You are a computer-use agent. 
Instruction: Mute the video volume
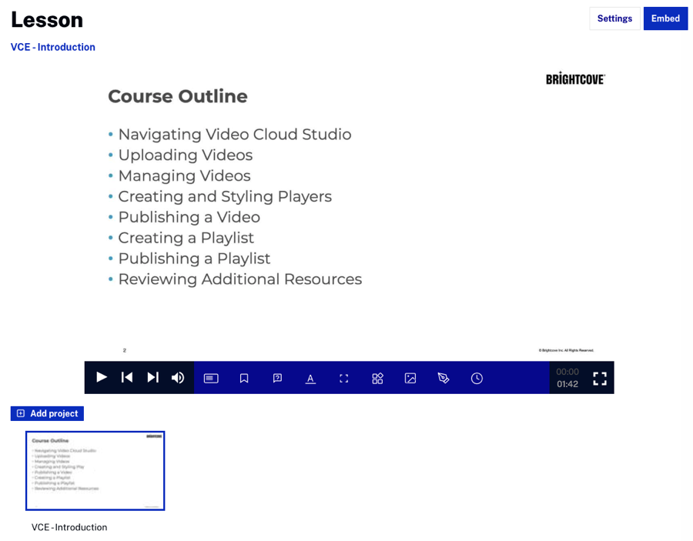(x=178, y=378)
